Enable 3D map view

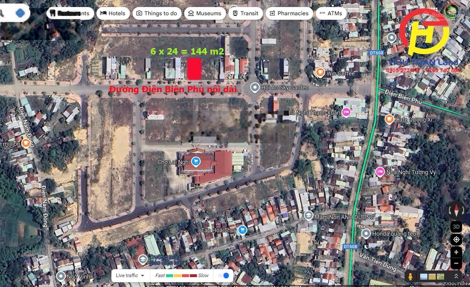click(456, 227)
